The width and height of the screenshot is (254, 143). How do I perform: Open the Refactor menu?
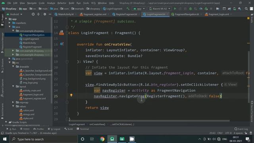(x=62, y=3)
